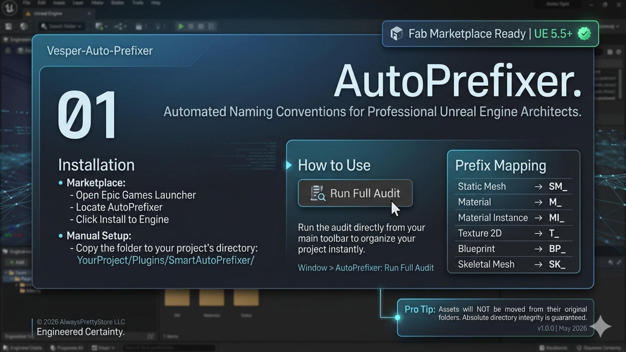This screenshot has width=626, height=352.
Task: Click the 'Skeletal Mesh' row label
Action: coord(486,264)
